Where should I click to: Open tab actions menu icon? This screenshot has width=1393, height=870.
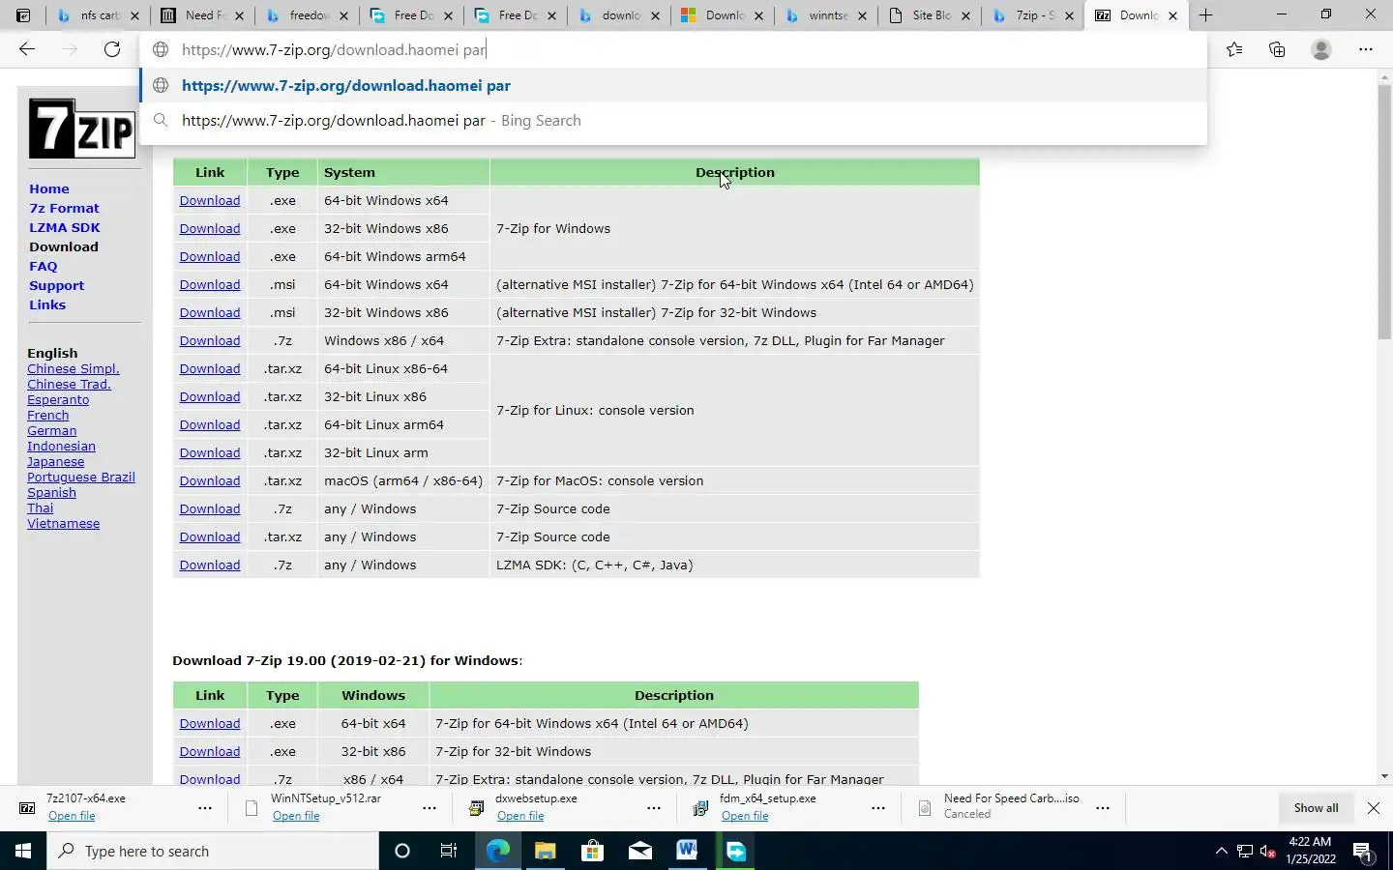[x=23, y=14]
